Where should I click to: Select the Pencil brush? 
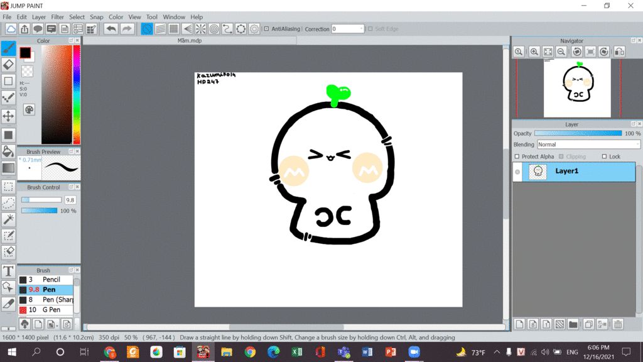point(46,280)
